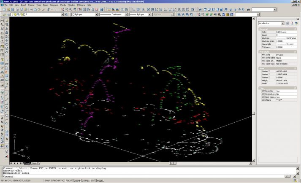Click first-tab scroll arrow beside Model tab

pos(11,163)
